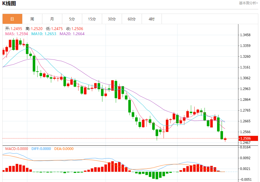Click the 1.3062 price axis label

pos(245,78)
